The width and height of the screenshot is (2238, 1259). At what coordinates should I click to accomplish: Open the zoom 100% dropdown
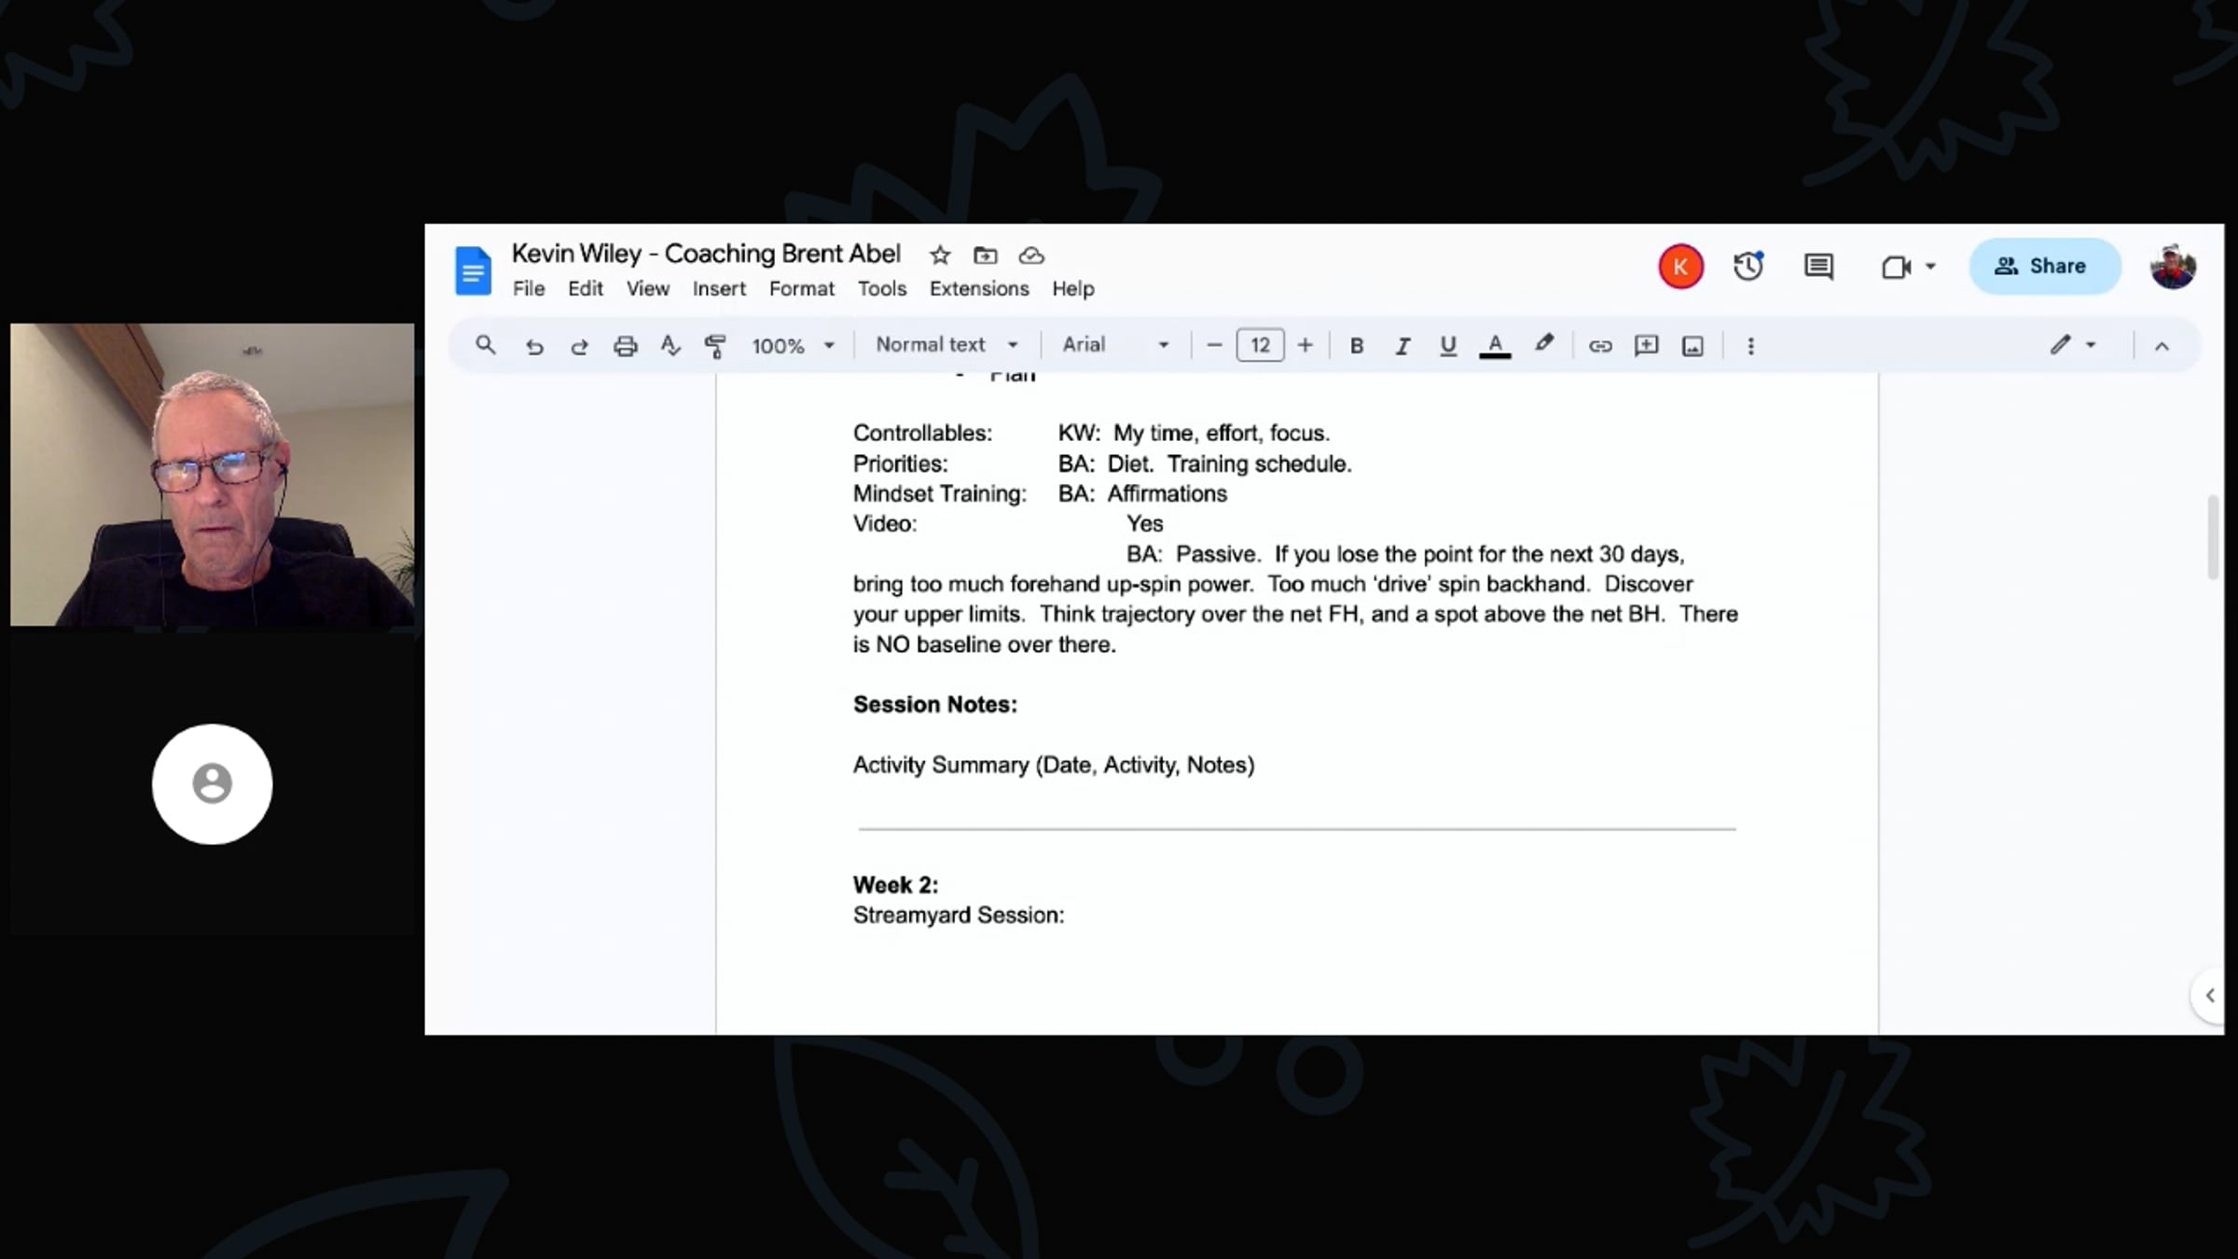(793, 346)
